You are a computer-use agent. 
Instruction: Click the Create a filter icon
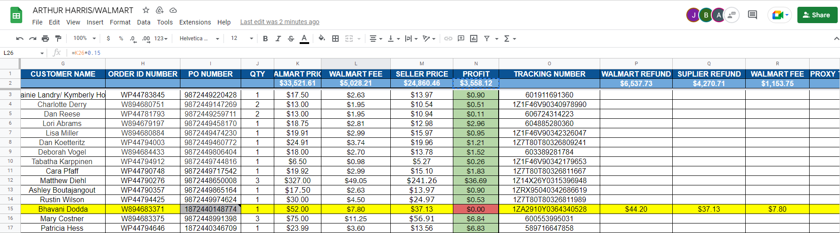(x=487, y=39)
